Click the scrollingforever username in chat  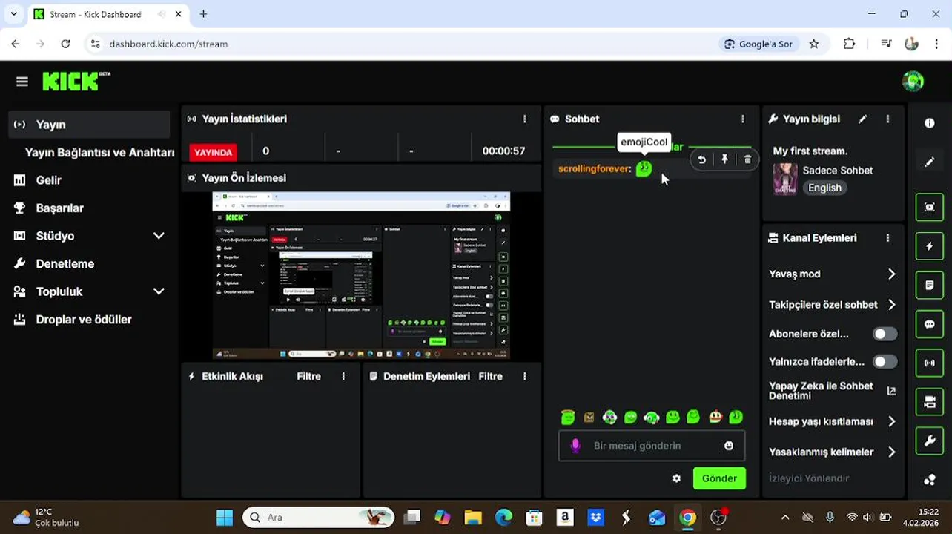click(595, 169)
